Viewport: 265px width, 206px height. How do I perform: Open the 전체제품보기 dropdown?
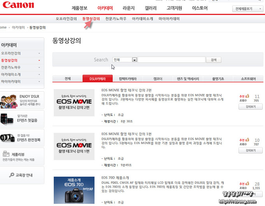[249, 9]
